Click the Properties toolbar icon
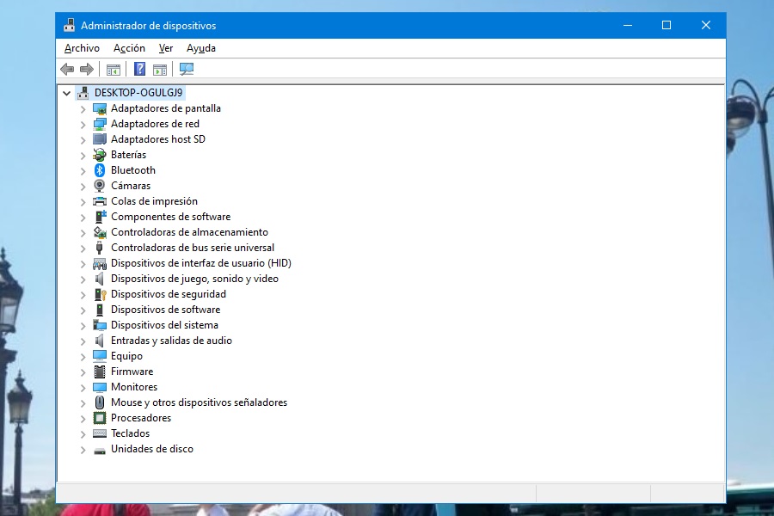 pyautogui.click(x=160, y=70)
